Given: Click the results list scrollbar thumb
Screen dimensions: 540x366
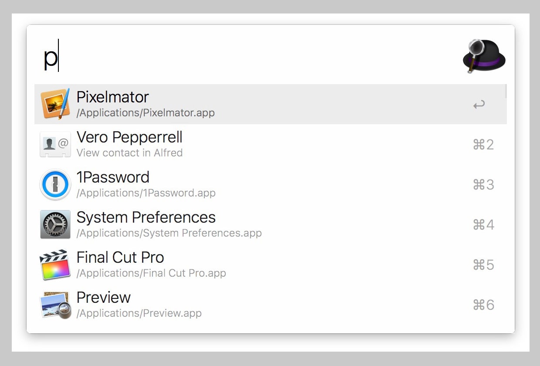Looking at the screenshot, I should point(506,91).
